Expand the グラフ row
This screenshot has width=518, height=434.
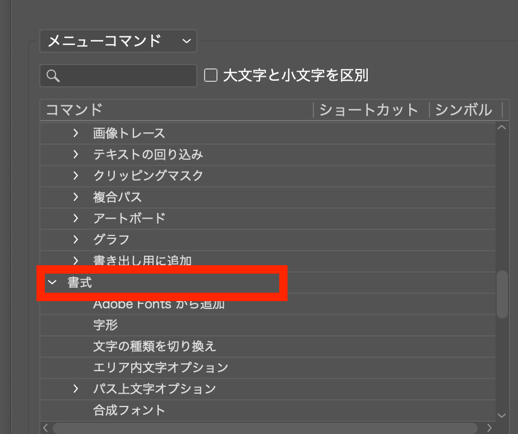point(76,239)
